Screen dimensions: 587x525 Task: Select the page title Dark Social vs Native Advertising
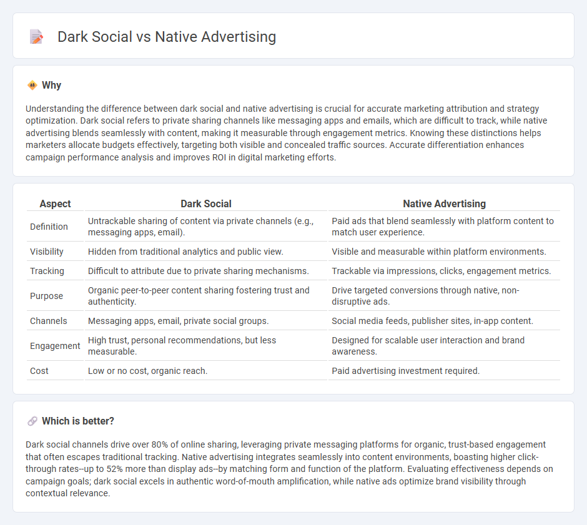tap(167, 37)
